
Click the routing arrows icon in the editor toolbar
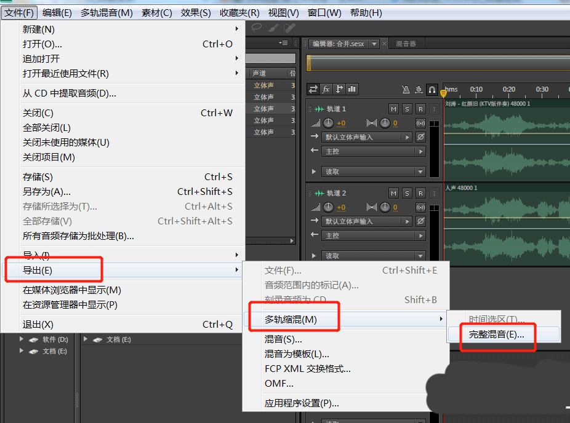(313, 89)
